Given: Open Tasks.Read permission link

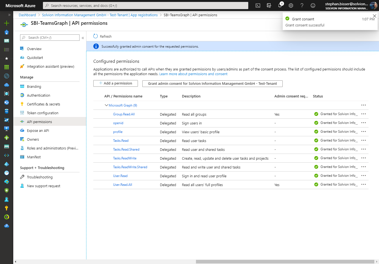Looking at the screenshot, I should pos(121,141).
